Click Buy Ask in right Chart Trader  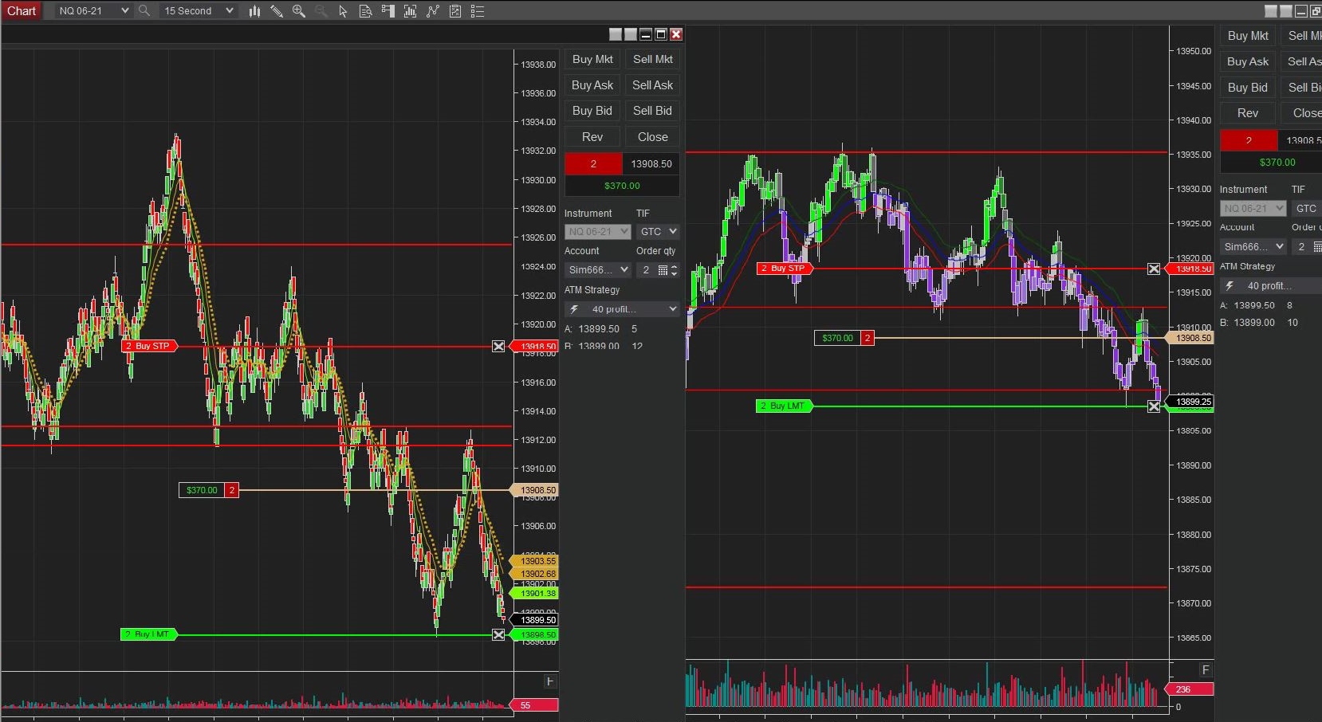(x=1248, y=61)
